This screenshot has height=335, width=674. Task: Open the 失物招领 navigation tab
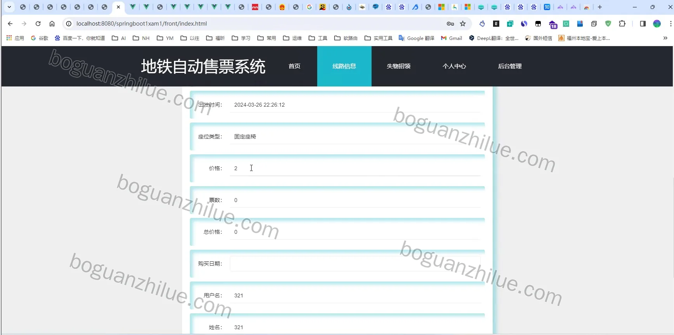pyautogui.click(x=399, y=66)
